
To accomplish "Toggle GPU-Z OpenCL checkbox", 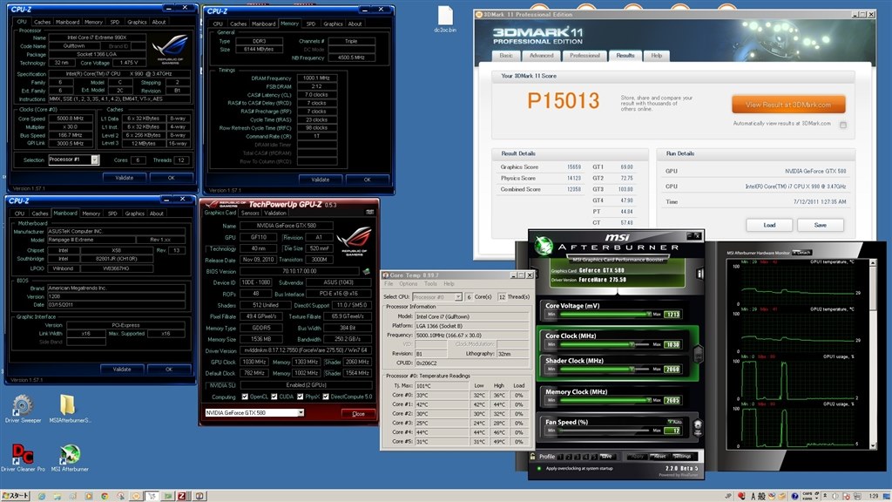I will pyautogui.click(x=245, y=397).
